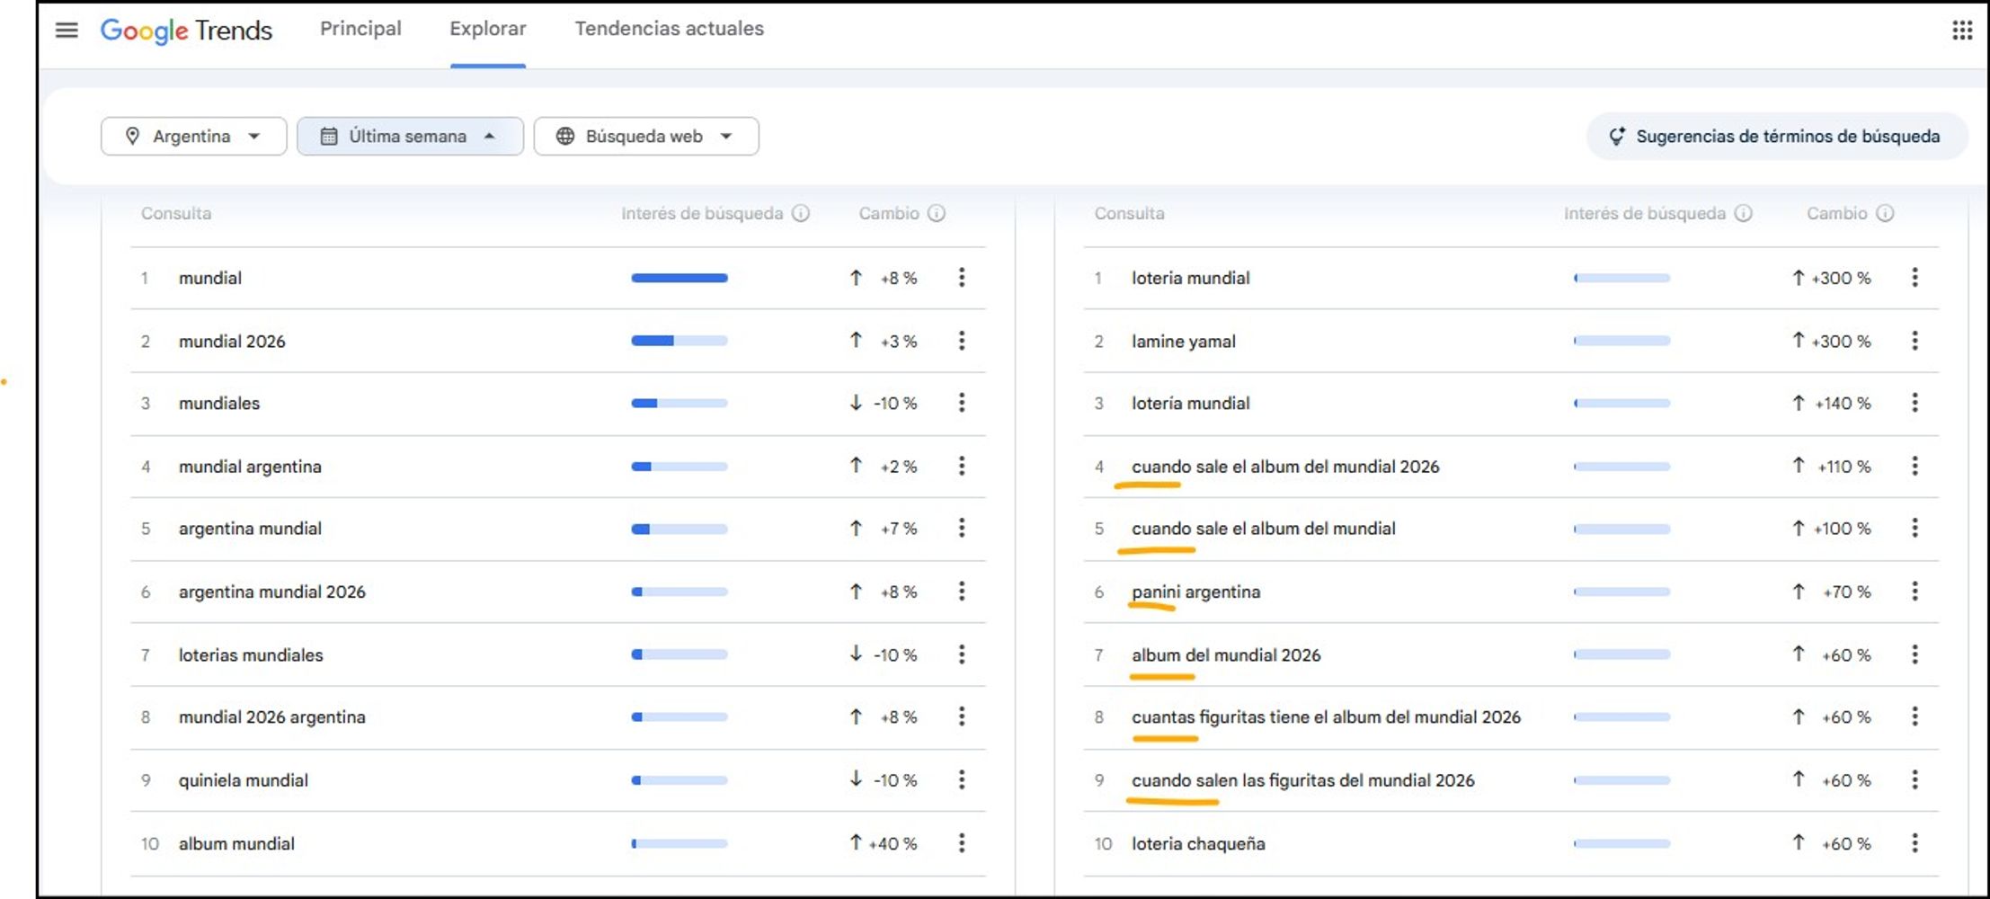The width and height of the screenshot is (1990, 899).
Task: Open more options for 'panini argentina' row
Action: [1914, 592]
